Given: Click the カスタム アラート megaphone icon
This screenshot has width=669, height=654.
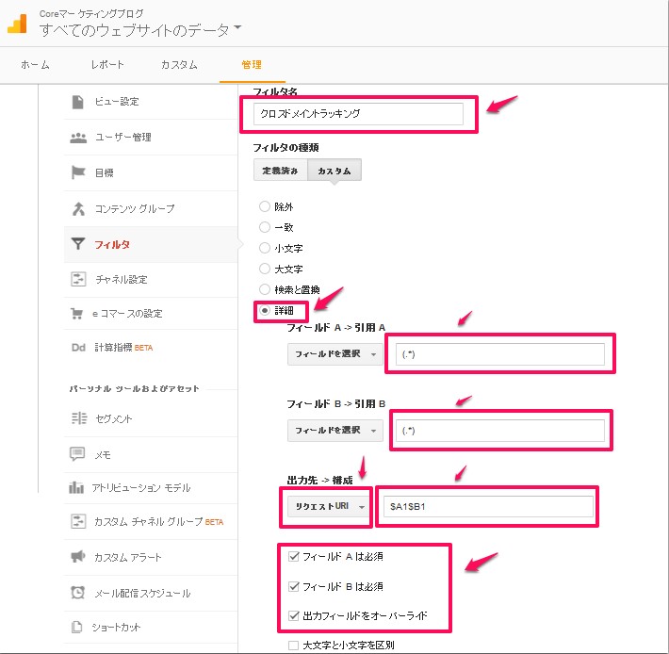Looking at the screenshot, I should (77, 557).
